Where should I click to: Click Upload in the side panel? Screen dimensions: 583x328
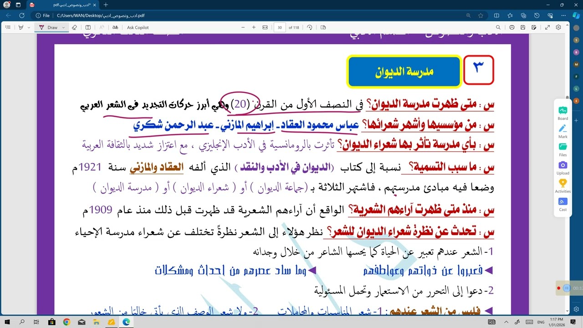pos(563,168)
